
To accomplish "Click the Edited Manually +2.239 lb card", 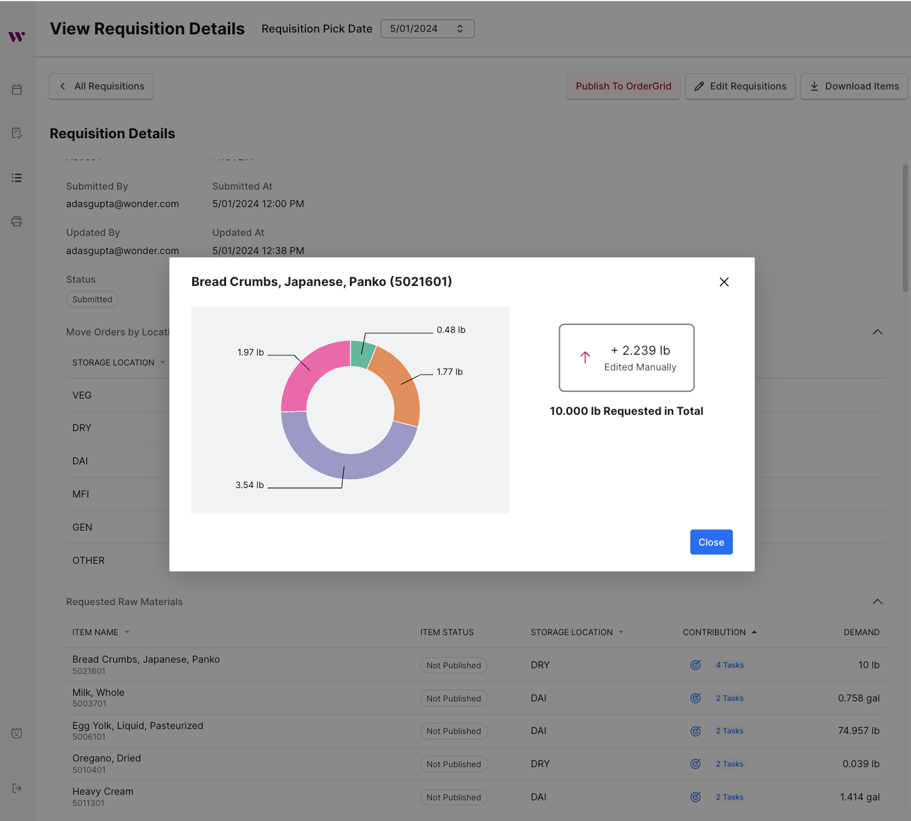I will [x=627, y=358].
